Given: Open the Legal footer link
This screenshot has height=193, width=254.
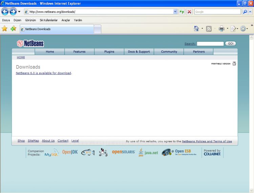Looking at the screenshot, I should pyautogui.click(x=75, y=141).
